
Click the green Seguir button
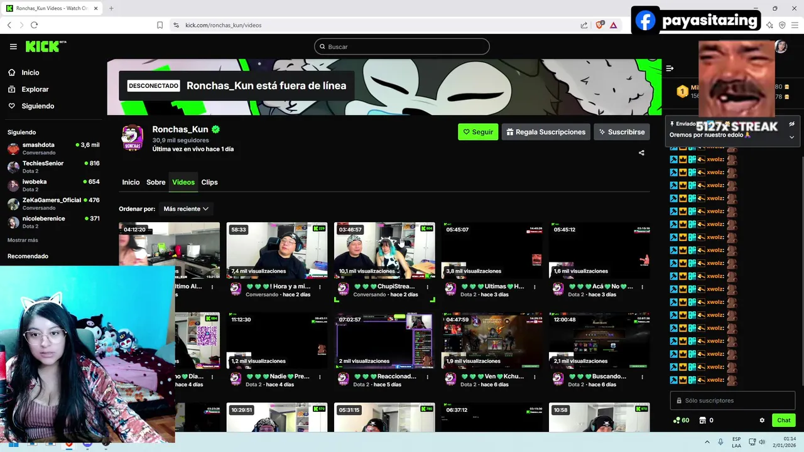(478, 132)
